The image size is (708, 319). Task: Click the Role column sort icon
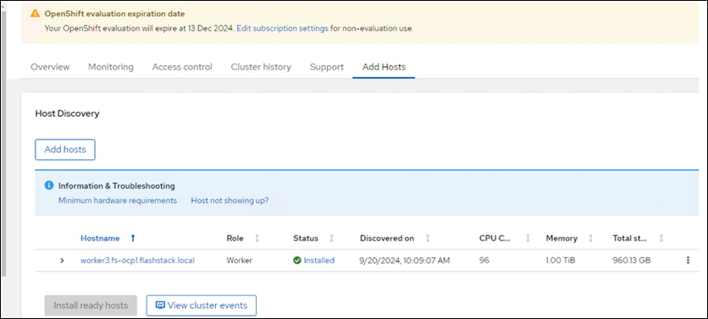[257, 239]
